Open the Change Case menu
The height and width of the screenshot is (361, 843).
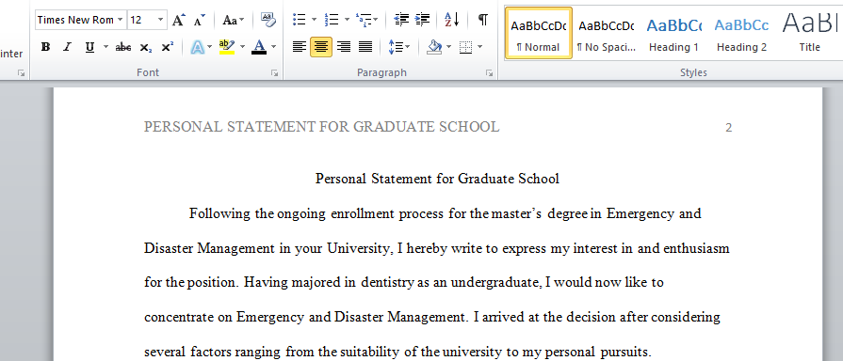coord(234,21)
